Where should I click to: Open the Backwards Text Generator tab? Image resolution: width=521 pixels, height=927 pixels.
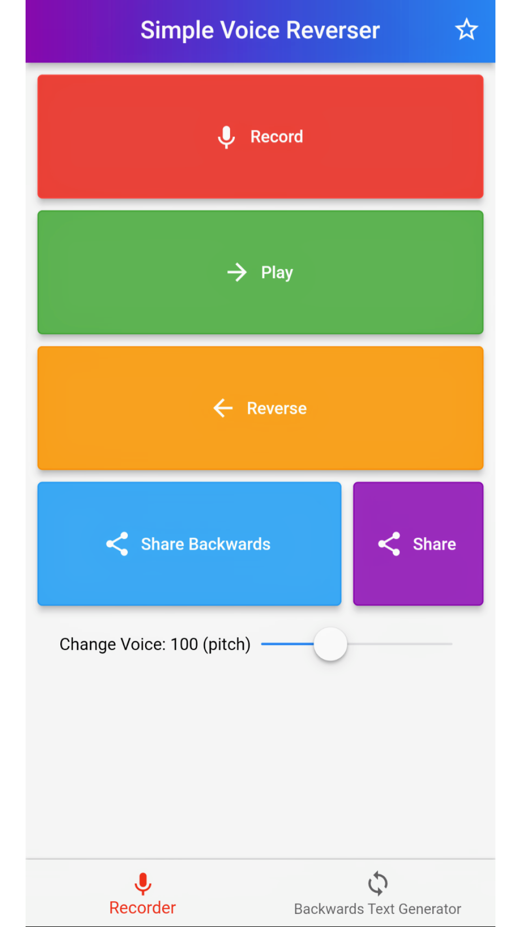[x=378, y=893]
